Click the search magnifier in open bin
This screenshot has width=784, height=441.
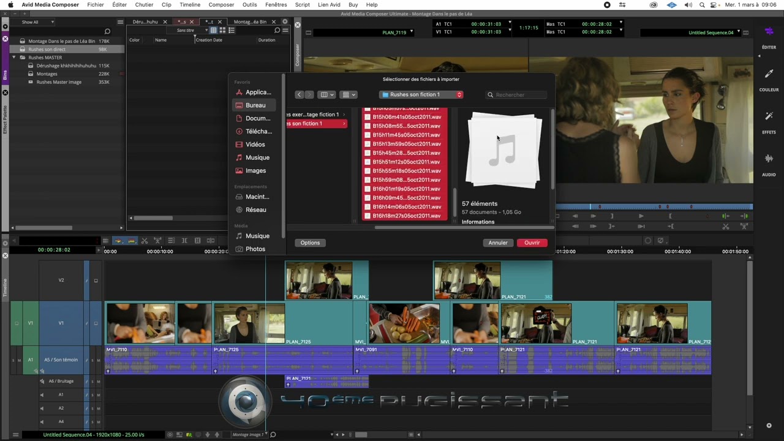click(x=277, y=30)
